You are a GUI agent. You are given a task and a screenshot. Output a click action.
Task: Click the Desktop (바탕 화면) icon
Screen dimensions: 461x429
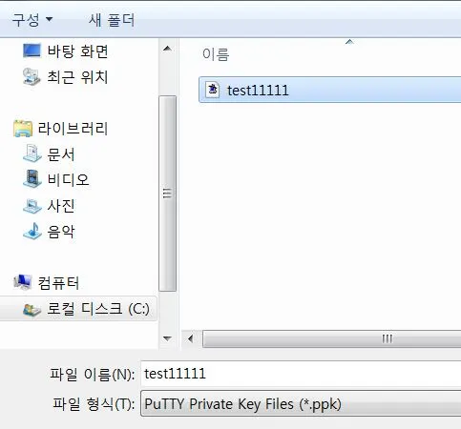(x=31, y=51)
